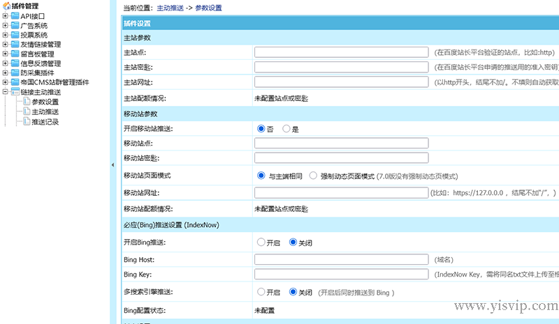The image size is (559, 324).
Task: Select 投票系统 label in the tree
Action: 34,35
